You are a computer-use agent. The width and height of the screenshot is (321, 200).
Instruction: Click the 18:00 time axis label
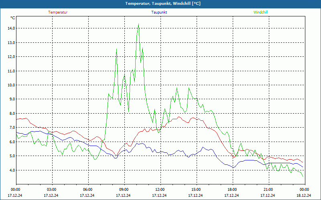click(x=232, y=190)
